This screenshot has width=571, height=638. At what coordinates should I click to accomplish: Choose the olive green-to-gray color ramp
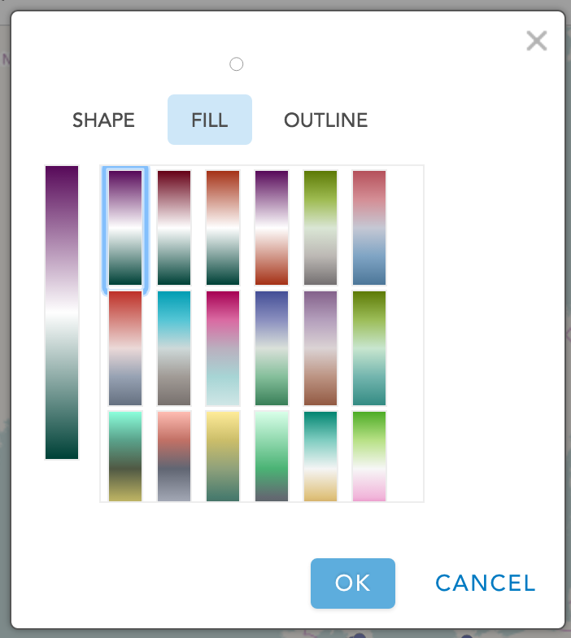[320, 228]
